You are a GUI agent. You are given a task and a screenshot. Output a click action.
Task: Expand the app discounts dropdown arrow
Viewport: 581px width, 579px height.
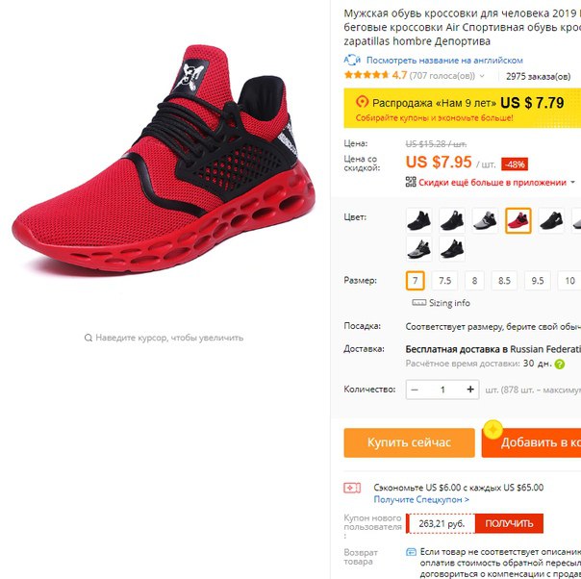click(573, 182)
